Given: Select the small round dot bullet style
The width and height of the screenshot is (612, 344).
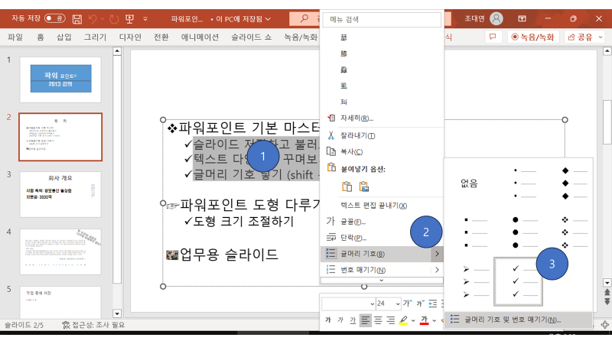Looking at the screenshot, I should 518,183.
